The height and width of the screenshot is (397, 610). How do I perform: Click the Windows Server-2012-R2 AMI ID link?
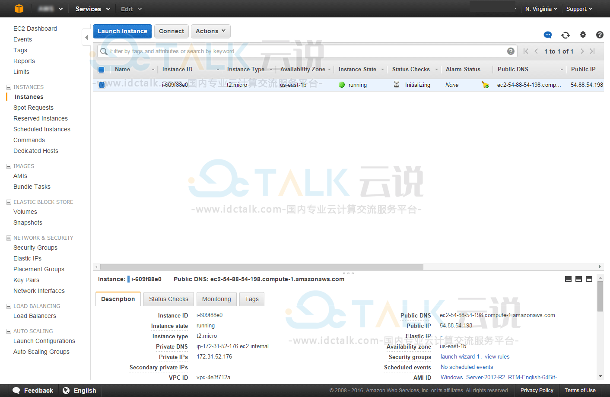point(499,378)
